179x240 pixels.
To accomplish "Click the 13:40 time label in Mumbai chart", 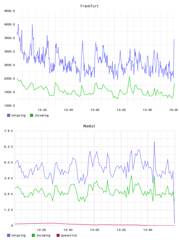I will coord(148,230).
